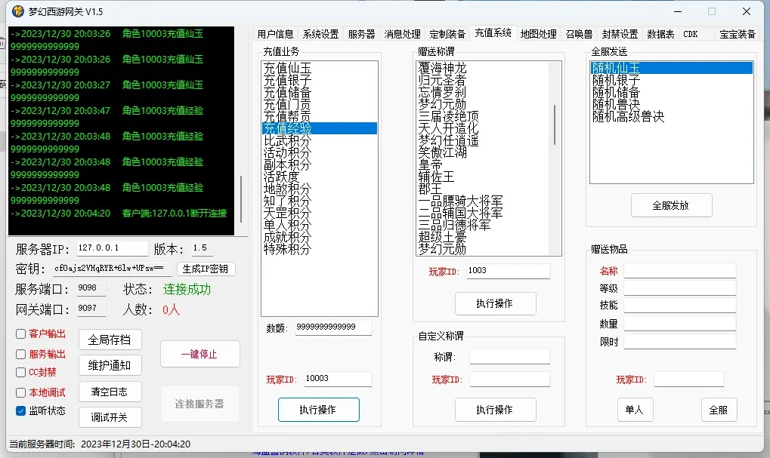Enable the 服务输出 checkbox
The height and width of the screenshot is (458, 770).
tap(20, 354)
